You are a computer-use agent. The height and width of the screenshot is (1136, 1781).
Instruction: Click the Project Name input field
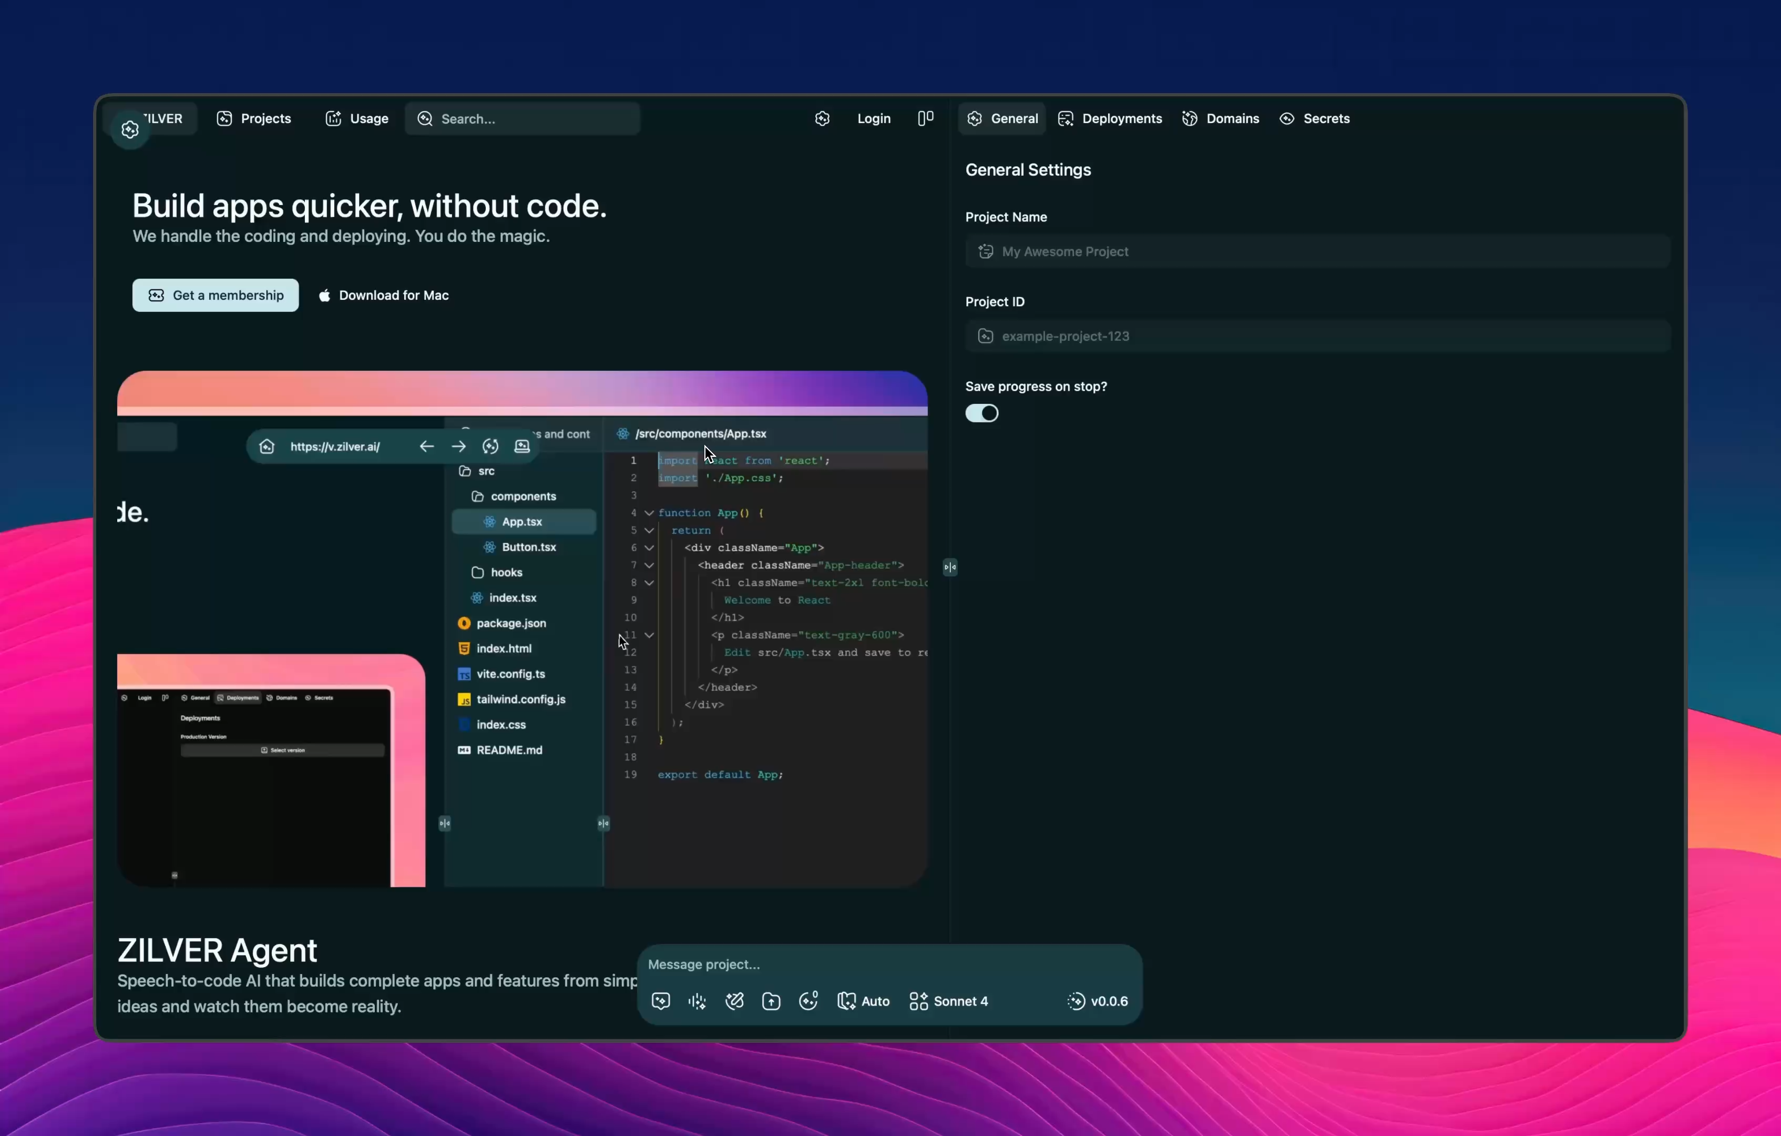point(1317,251)
